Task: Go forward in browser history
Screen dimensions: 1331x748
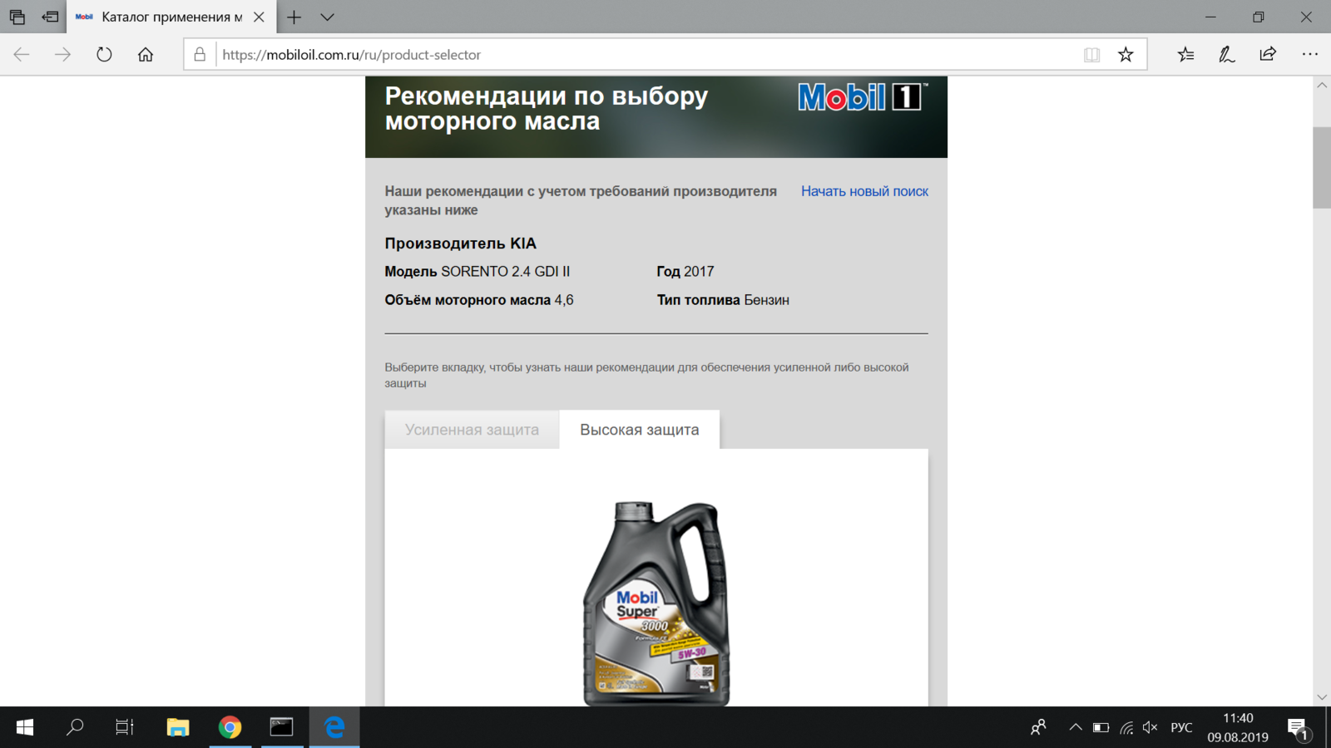Action: coord(63,55)
